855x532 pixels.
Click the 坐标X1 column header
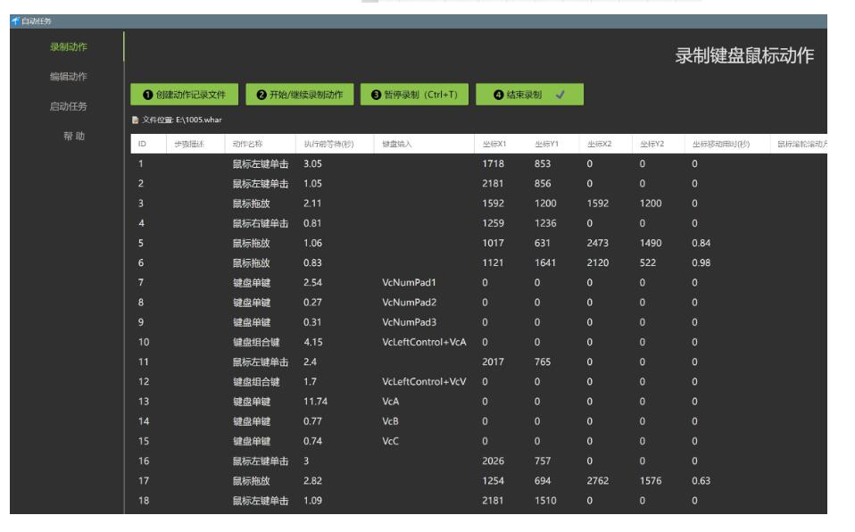[x=494, y=144]
